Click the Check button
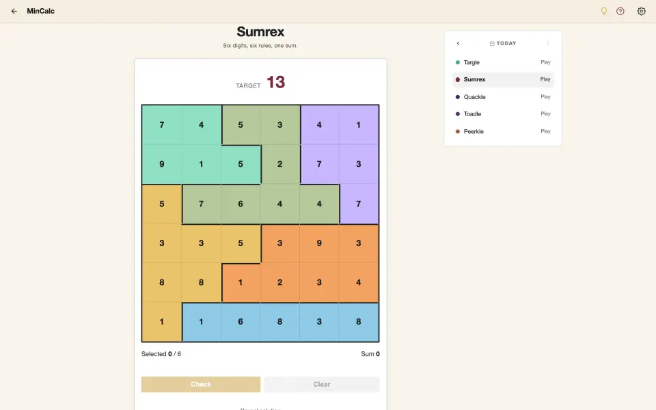This screenshot has height=410, width=656. [201, 385]
